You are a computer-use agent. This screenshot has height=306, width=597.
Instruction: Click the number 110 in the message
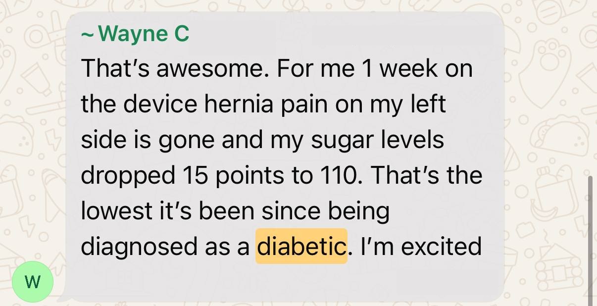tap(337, 175)
